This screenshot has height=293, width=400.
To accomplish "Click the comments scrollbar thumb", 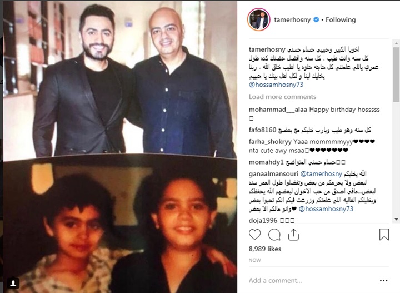I will (x=396, y=75).
